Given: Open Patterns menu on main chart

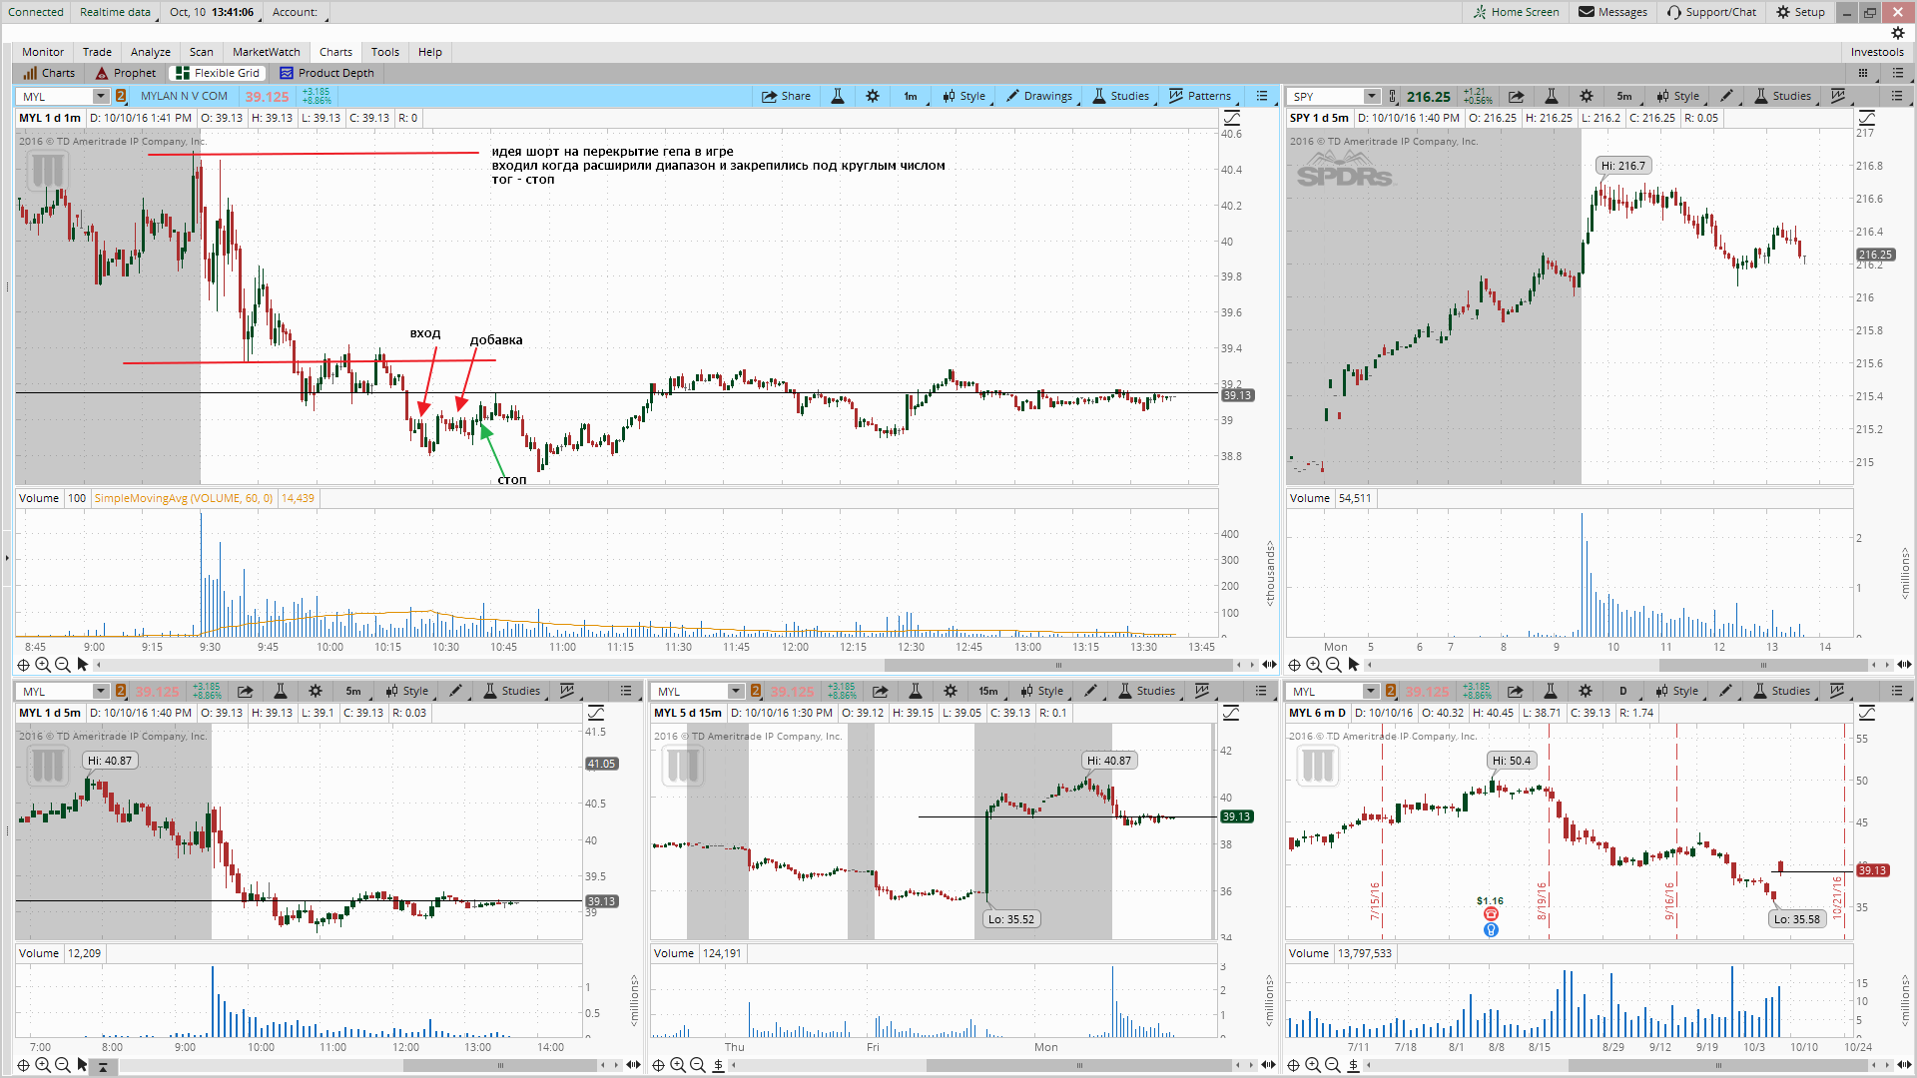Looking at the screenshot, I should [x=1200, y=96].
